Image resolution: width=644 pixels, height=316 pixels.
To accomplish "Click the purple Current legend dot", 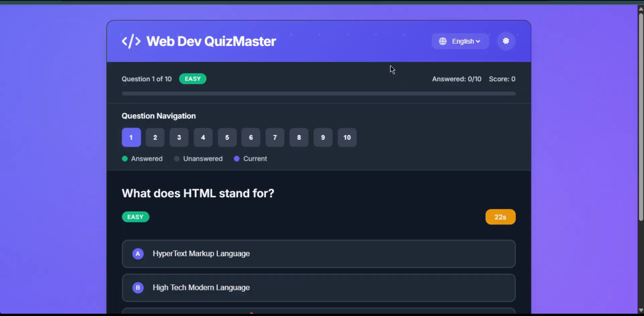I will (237, 158).
